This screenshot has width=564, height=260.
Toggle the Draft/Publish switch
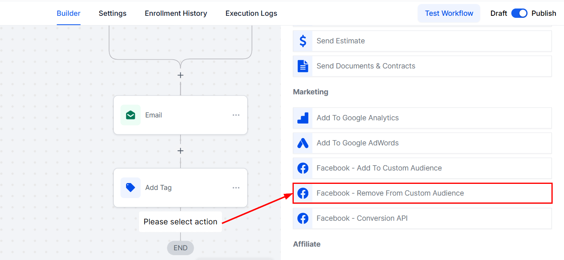click(x=519, y=13)
